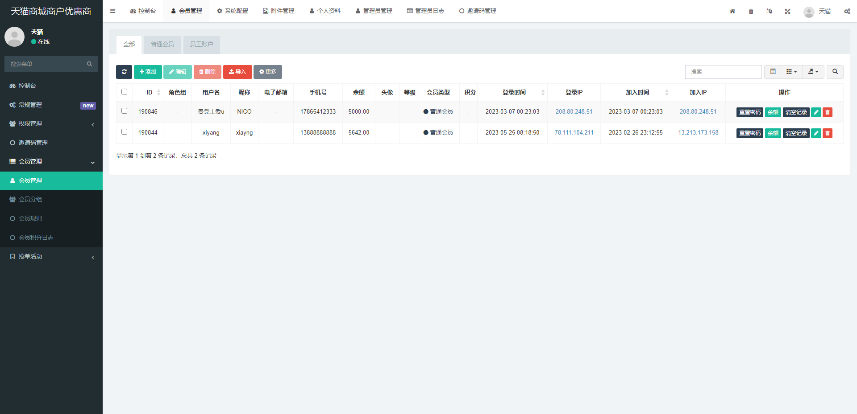Check the select-all checkbox in table header
Viewport: 857px width, 414px height.
(x=125, y=92)
